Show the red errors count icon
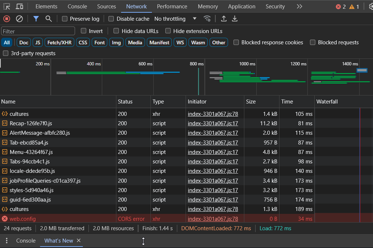373x248 pixels. point(338,7)
